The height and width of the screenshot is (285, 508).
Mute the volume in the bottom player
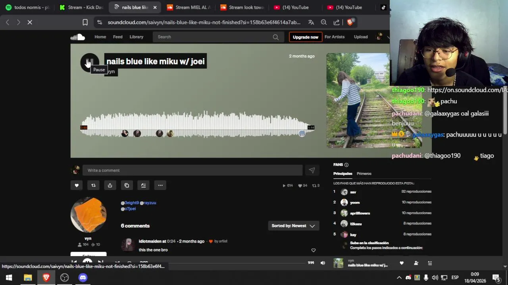(x=323, y=263)
